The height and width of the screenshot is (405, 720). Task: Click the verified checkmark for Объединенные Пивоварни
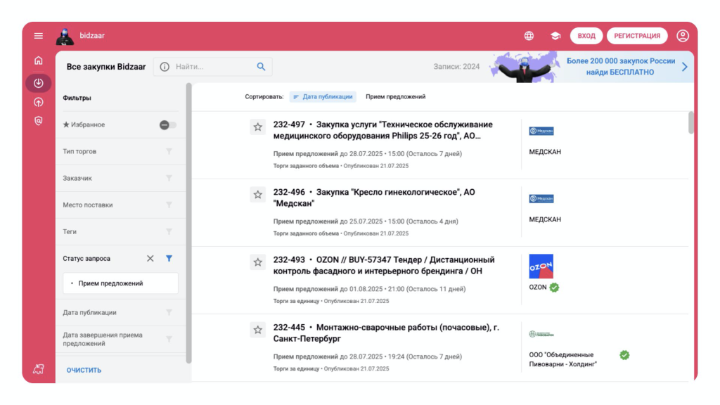[624, 355]
